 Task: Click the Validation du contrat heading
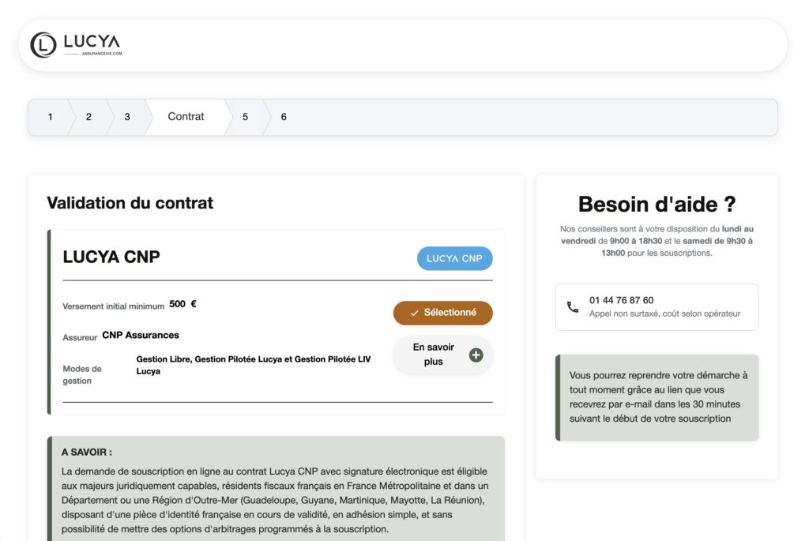coord(130,203)
